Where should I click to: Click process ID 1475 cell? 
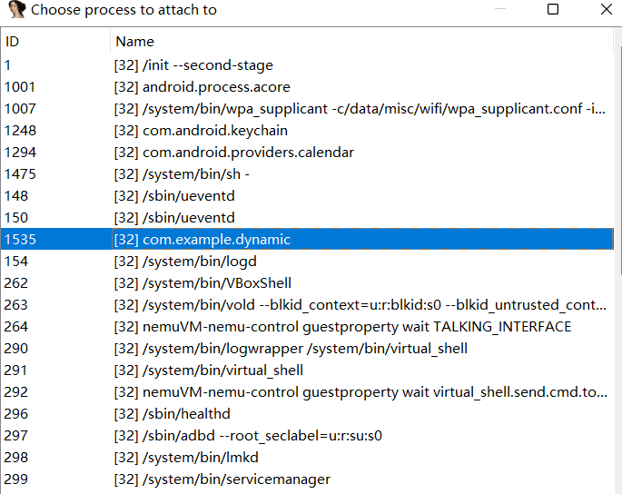click(x=20, y=174)
